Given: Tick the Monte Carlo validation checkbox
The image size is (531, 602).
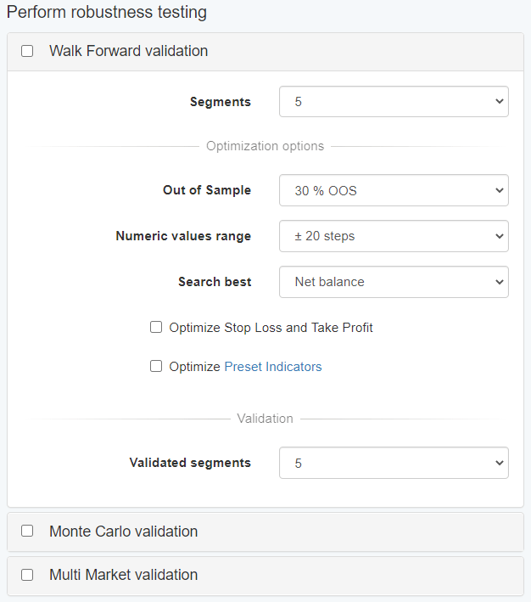Looking at the screenshot, I should point(27,532).
